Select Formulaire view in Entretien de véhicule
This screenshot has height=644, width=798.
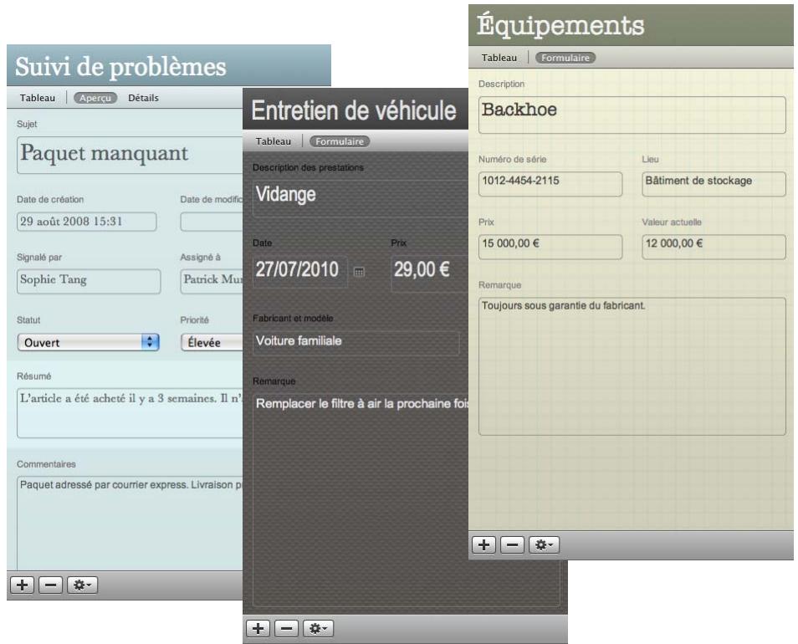pos(340,141)
